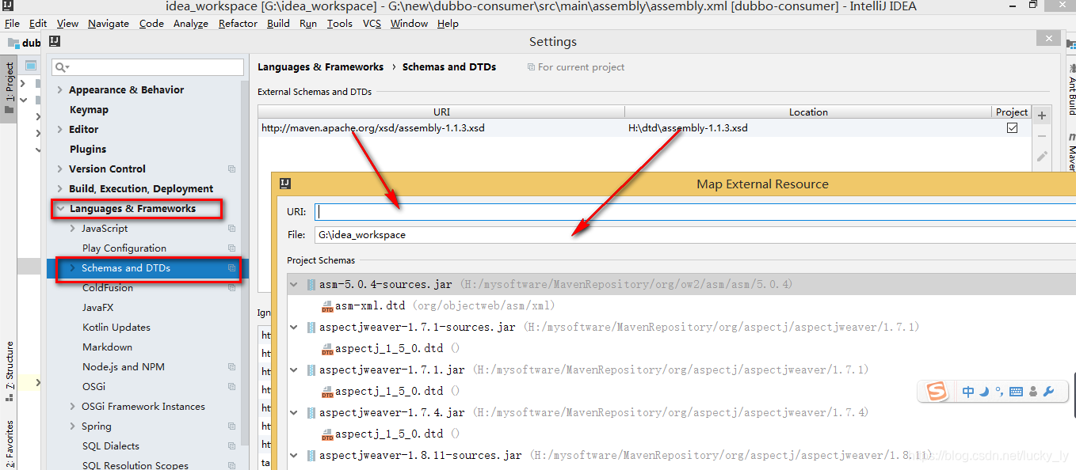Open the File menu
The width and height of the screenshot is (1076, 470).
coord(12,24)
